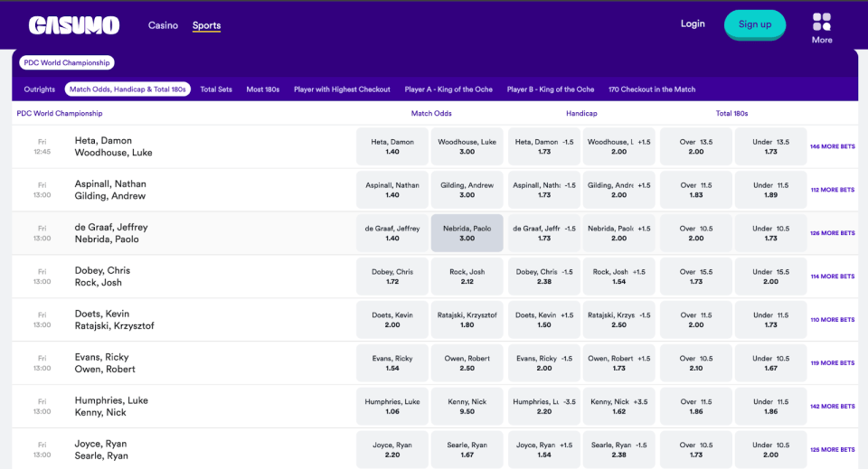Bet on Doets, Kevin at 2.00
868x469 pixels.
tap(392, 320)
